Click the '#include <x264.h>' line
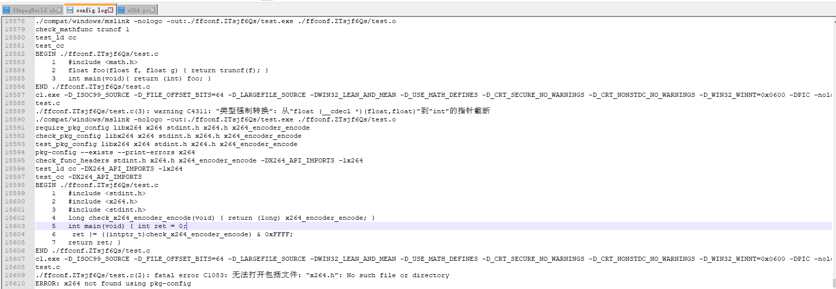The width and height of the screenshot is (836, 289). point(103,201)
